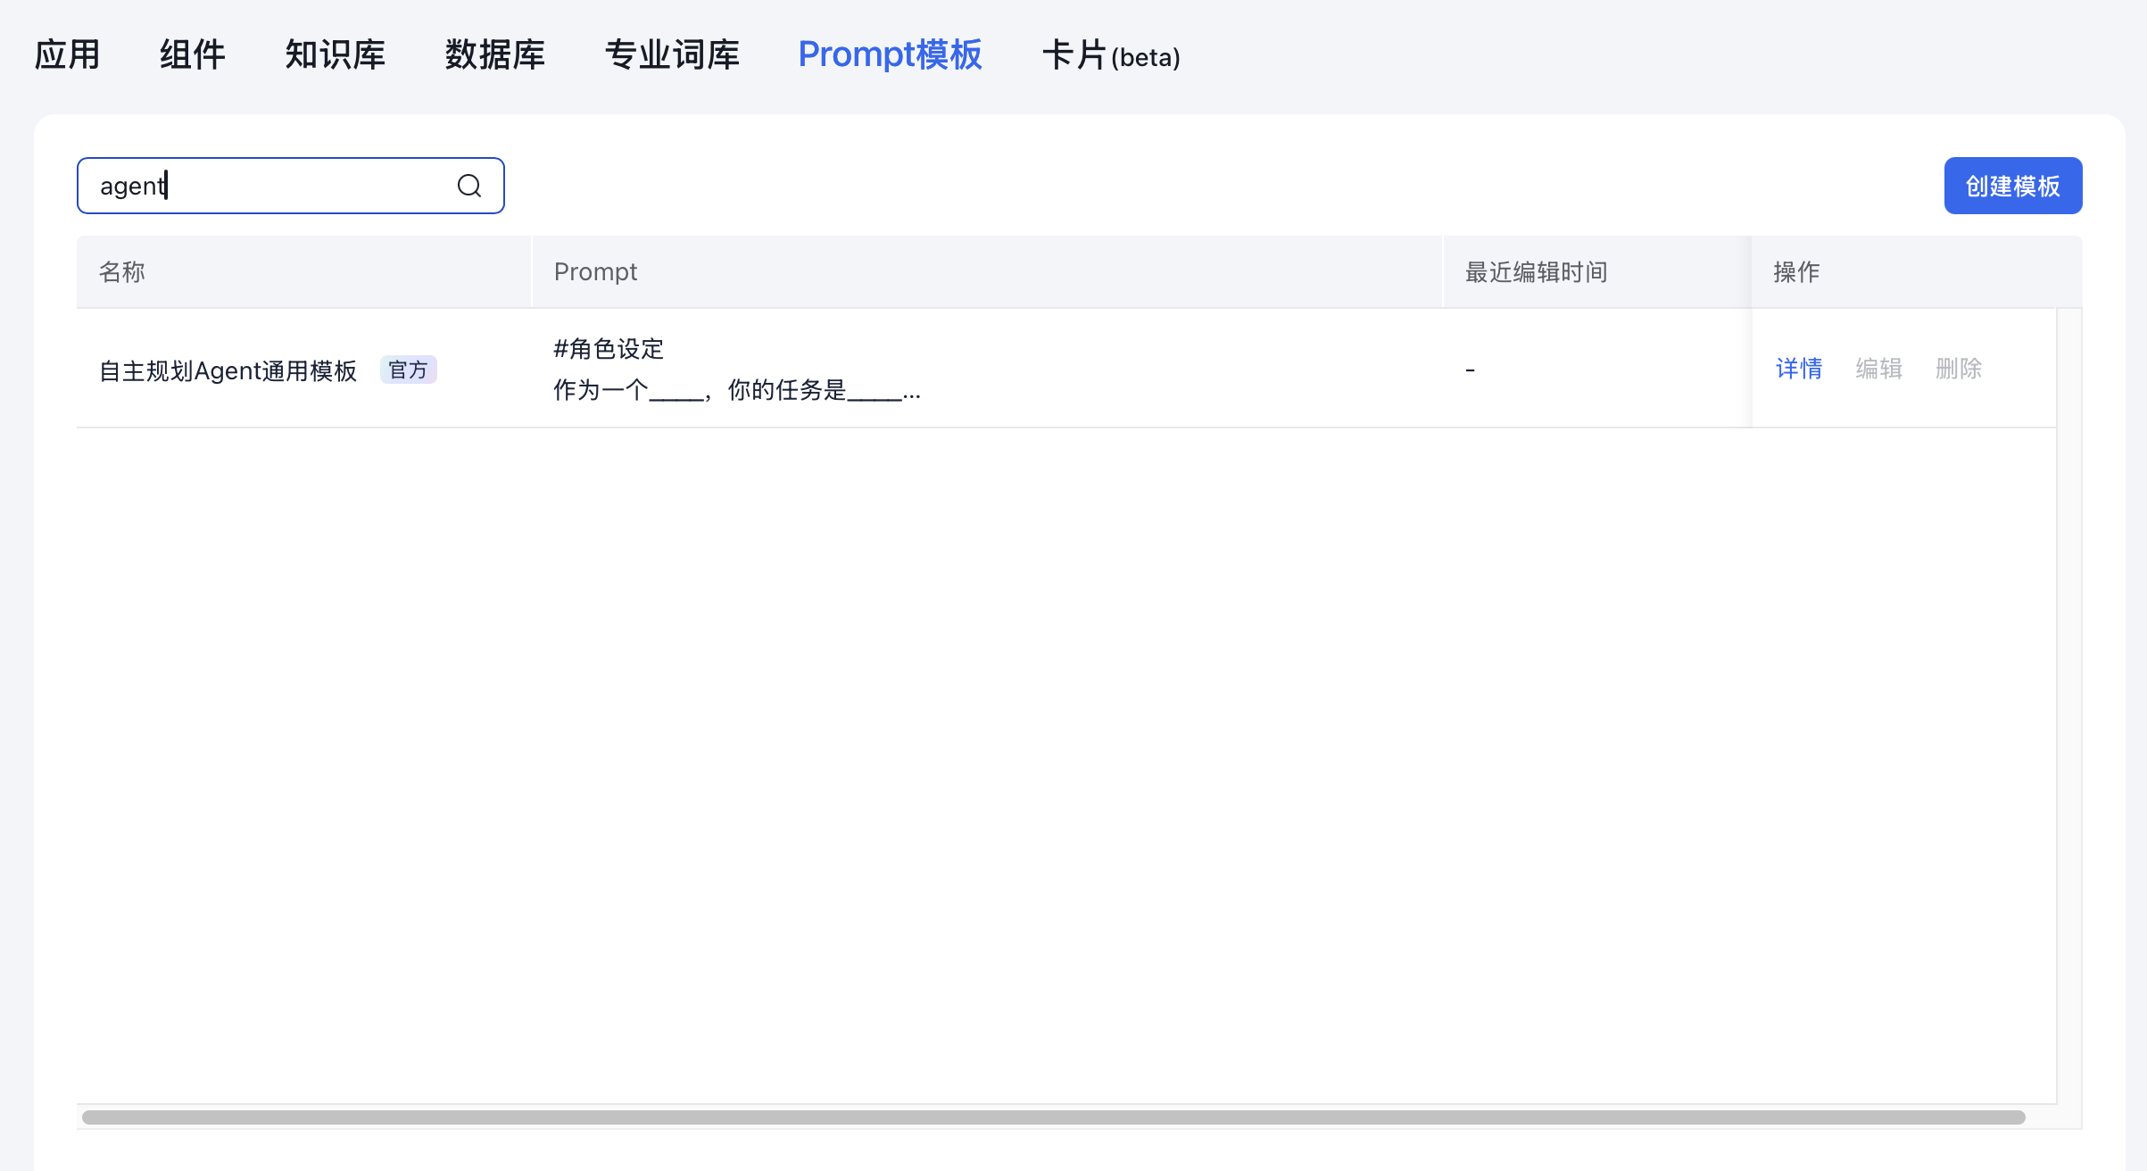
Task: Open the 专业词库 tab
Action: point(672,54)
